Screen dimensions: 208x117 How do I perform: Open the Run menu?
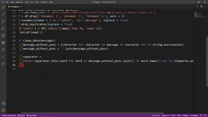pos(37,2)
